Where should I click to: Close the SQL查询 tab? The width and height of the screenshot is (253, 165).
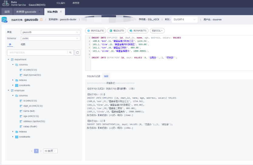pos(61,12)
